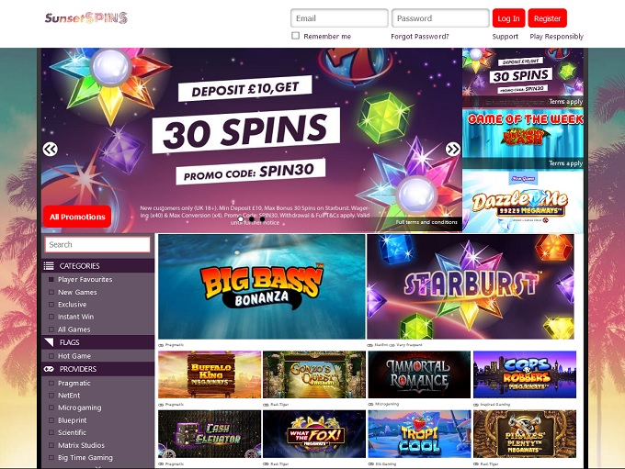Open the Support link
Viewport: 625px width, 469px height.
pyautogui.click(x=505, y=36)
